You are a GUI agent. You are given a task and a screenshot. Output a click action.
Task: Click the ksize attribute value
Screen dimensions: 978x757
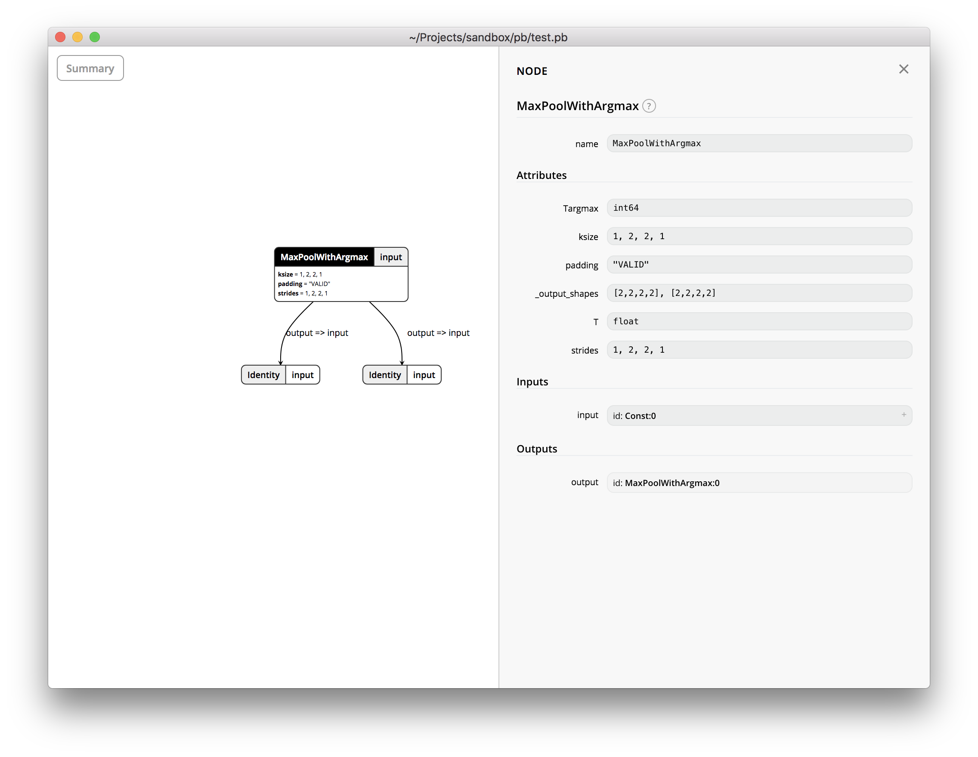[759, 236]
